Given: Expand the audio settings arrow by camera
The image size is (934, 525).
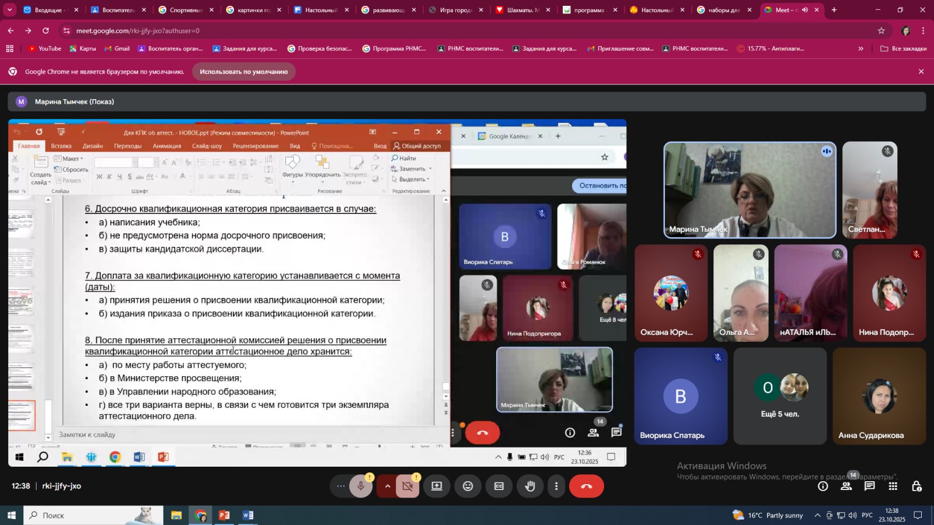Looking at the screenshot, I should point(387,487).
